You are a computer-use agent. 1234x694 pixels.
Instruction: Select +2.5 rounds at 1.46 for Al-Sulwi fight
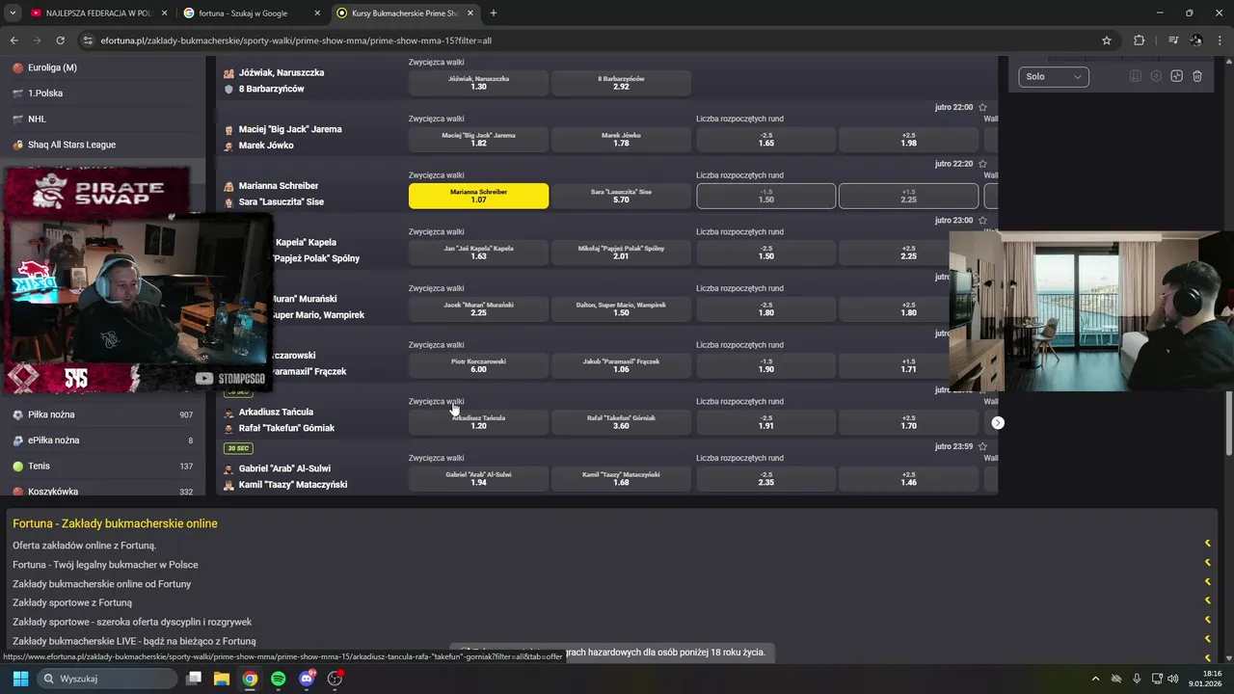click(x=908, y=479)
